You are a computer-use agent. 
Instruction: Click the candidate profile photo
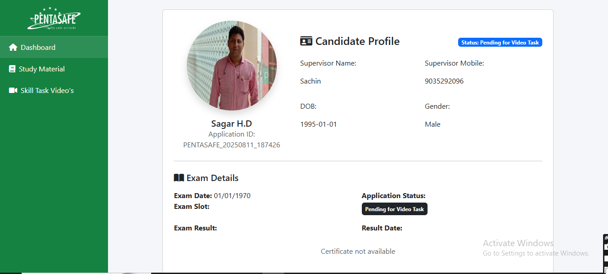pos(232,66)
